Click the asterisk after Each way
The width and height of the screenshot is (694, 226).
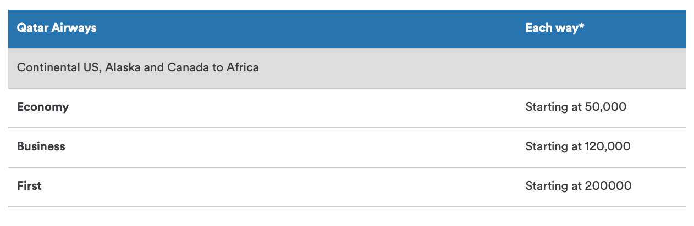(581, 26)
